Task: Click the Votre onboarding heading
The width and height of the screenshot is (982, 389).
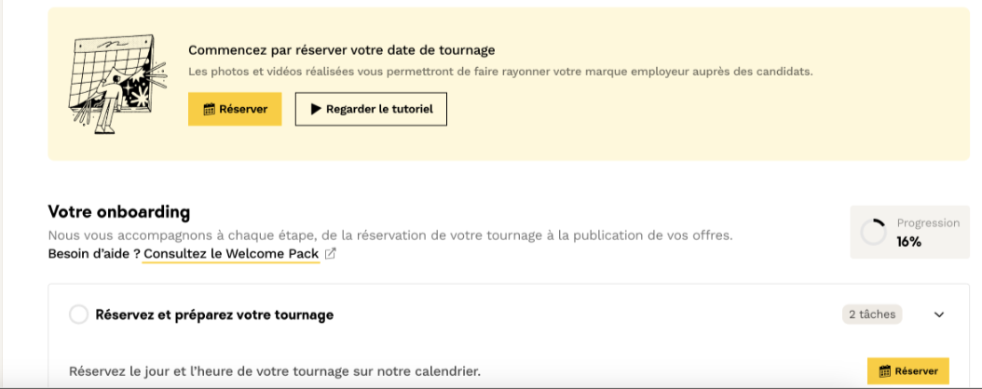Action: coord(118,212)
